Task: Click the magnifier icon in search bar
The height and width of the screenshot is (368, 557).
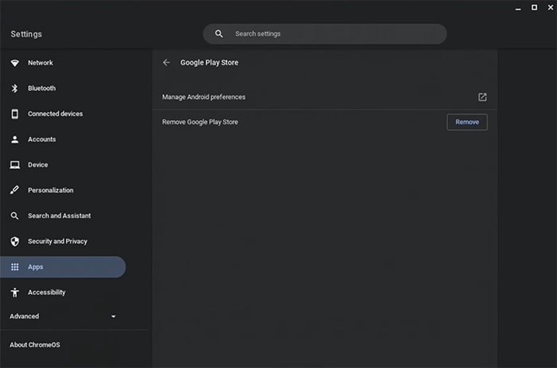Action: tap(219, 33)
